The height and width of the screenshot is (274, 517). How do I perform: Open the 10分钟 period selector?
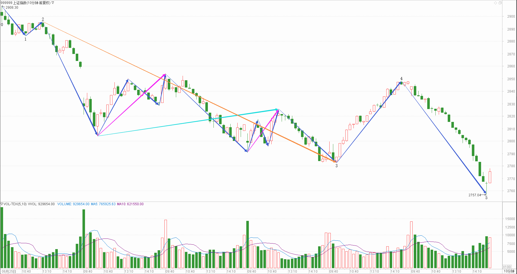point(509,271)
